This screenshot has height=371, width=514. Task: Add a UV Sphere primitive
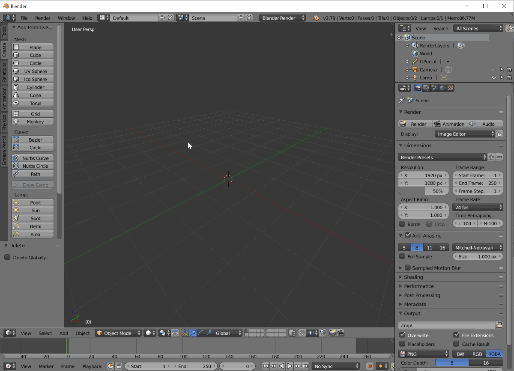pyautogui.click(x=33, y=71)
